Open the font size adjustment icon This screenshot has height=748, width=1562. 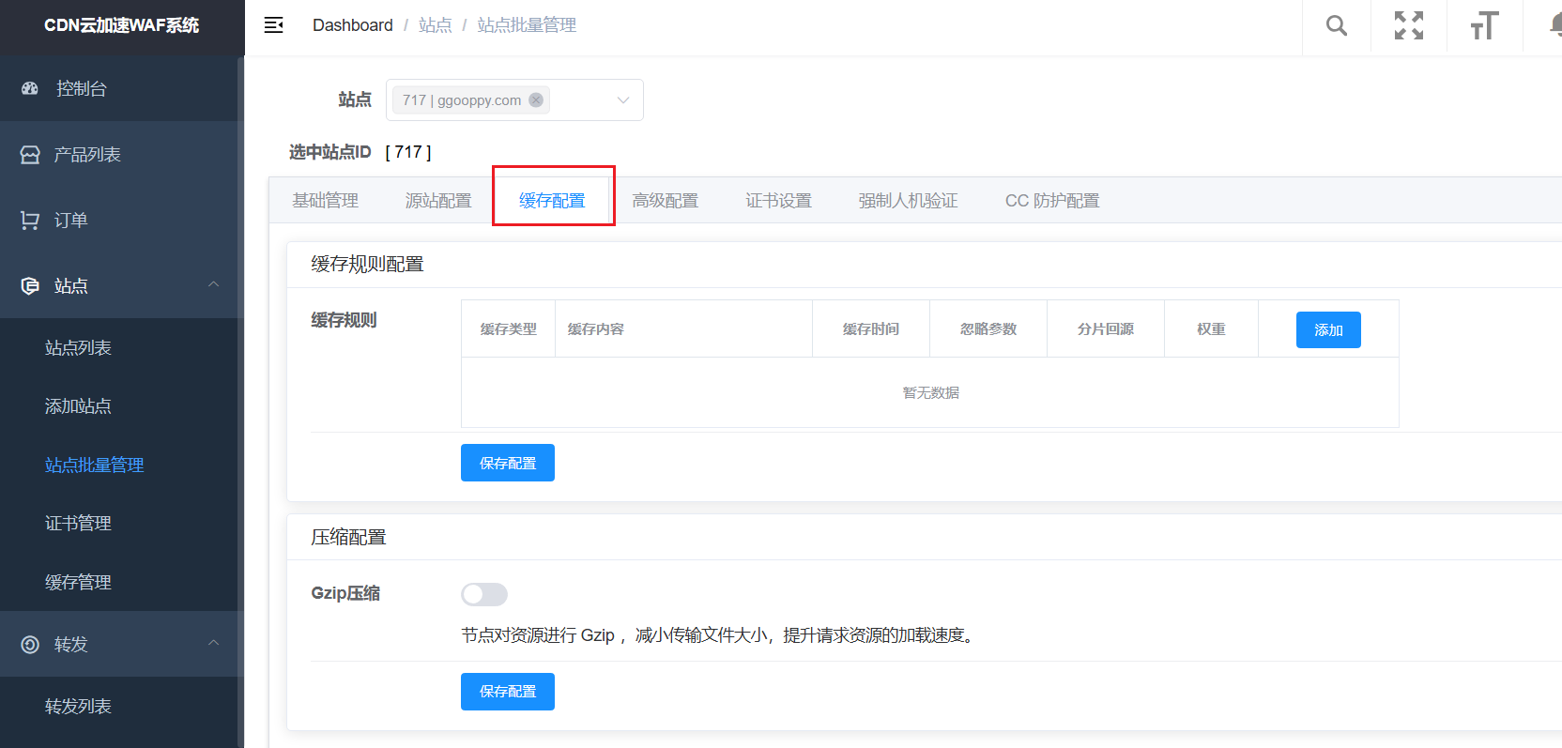coord(1483,26)
